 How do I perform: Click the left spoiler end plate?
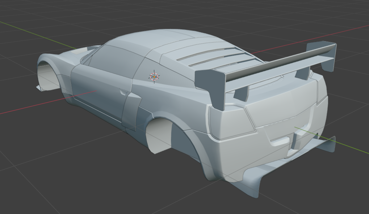coord(211,89)
